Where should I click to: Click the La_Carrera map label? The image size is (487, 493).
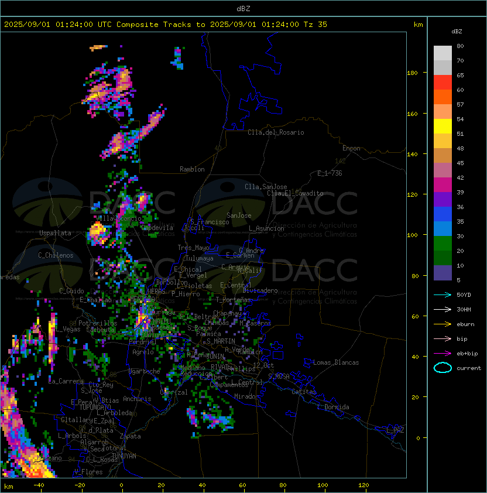66,381
